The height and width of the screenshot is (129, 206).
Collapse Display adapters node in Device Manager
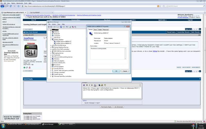click(x=51, y=39)
